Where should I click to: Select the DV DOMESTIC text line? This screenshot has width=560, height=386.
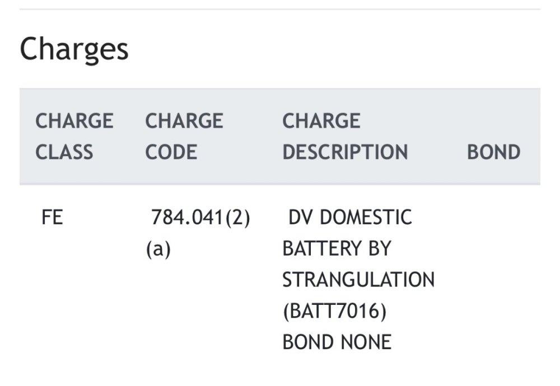(350, 218)
